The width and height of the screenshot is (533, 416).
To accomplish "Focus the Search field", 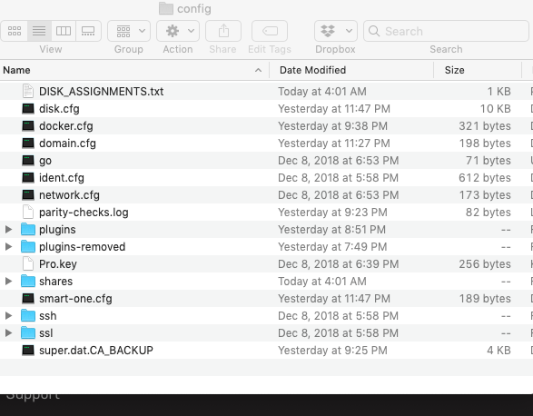I will click(446, 31).
